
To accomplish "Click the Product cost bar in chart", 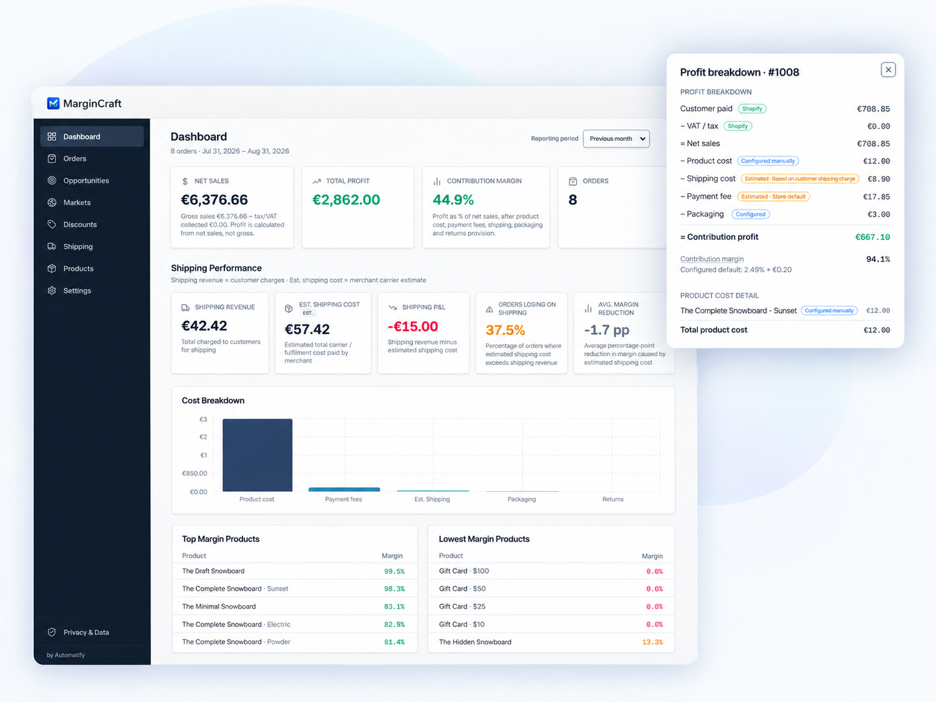I will pyautogui.click(x=257, y=455).
